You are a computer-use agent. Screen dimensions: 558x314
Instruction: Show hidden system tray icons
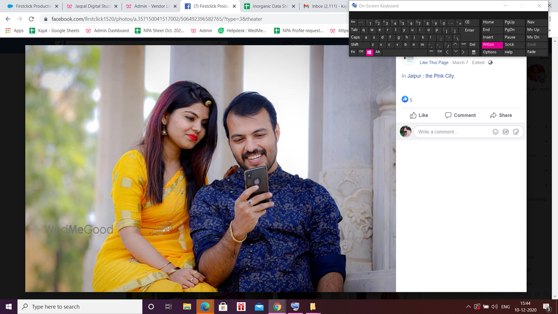(x=468, y=307)
